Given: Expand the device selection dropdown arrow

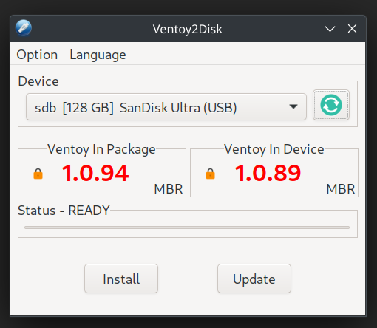Looking at the screenshot, I should 293,106.
